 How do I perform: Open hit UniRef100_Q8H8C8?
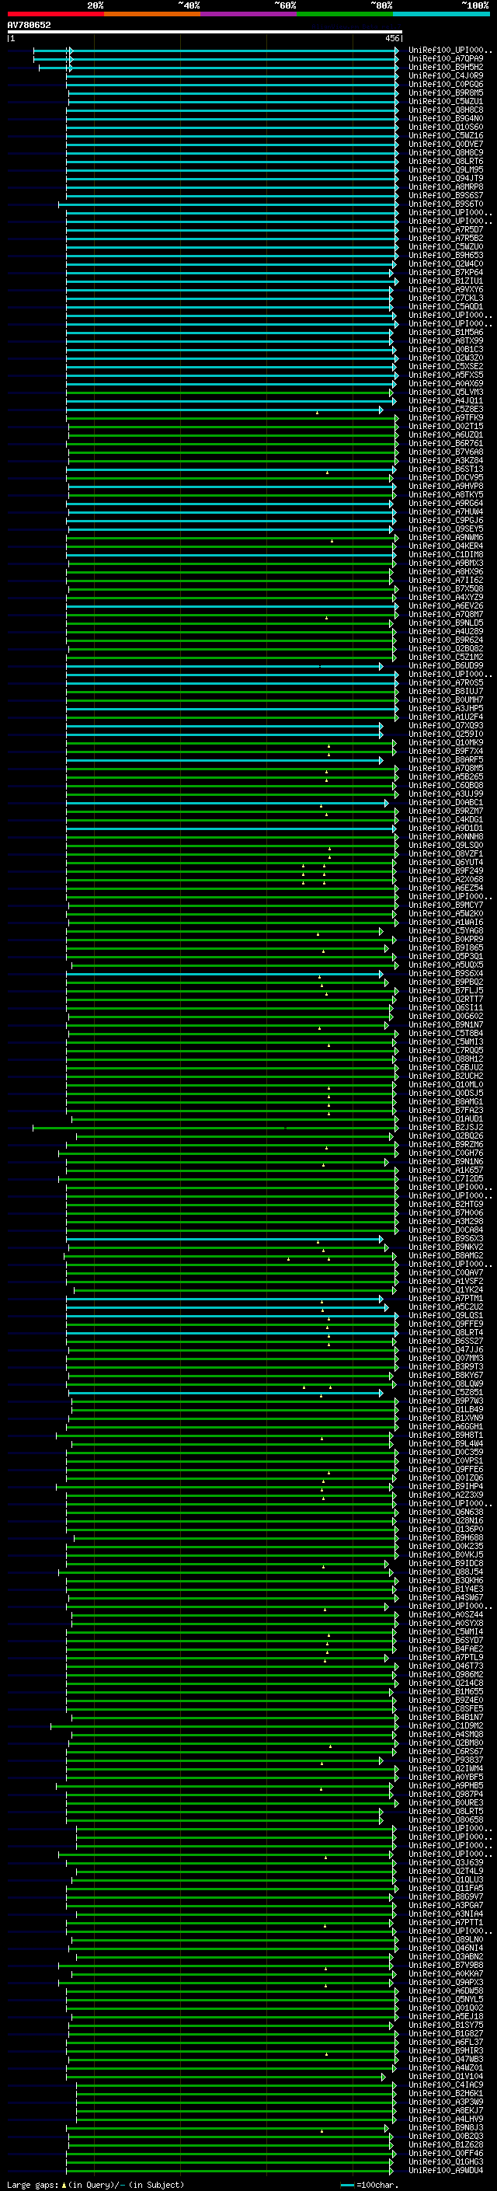point(446,110)
